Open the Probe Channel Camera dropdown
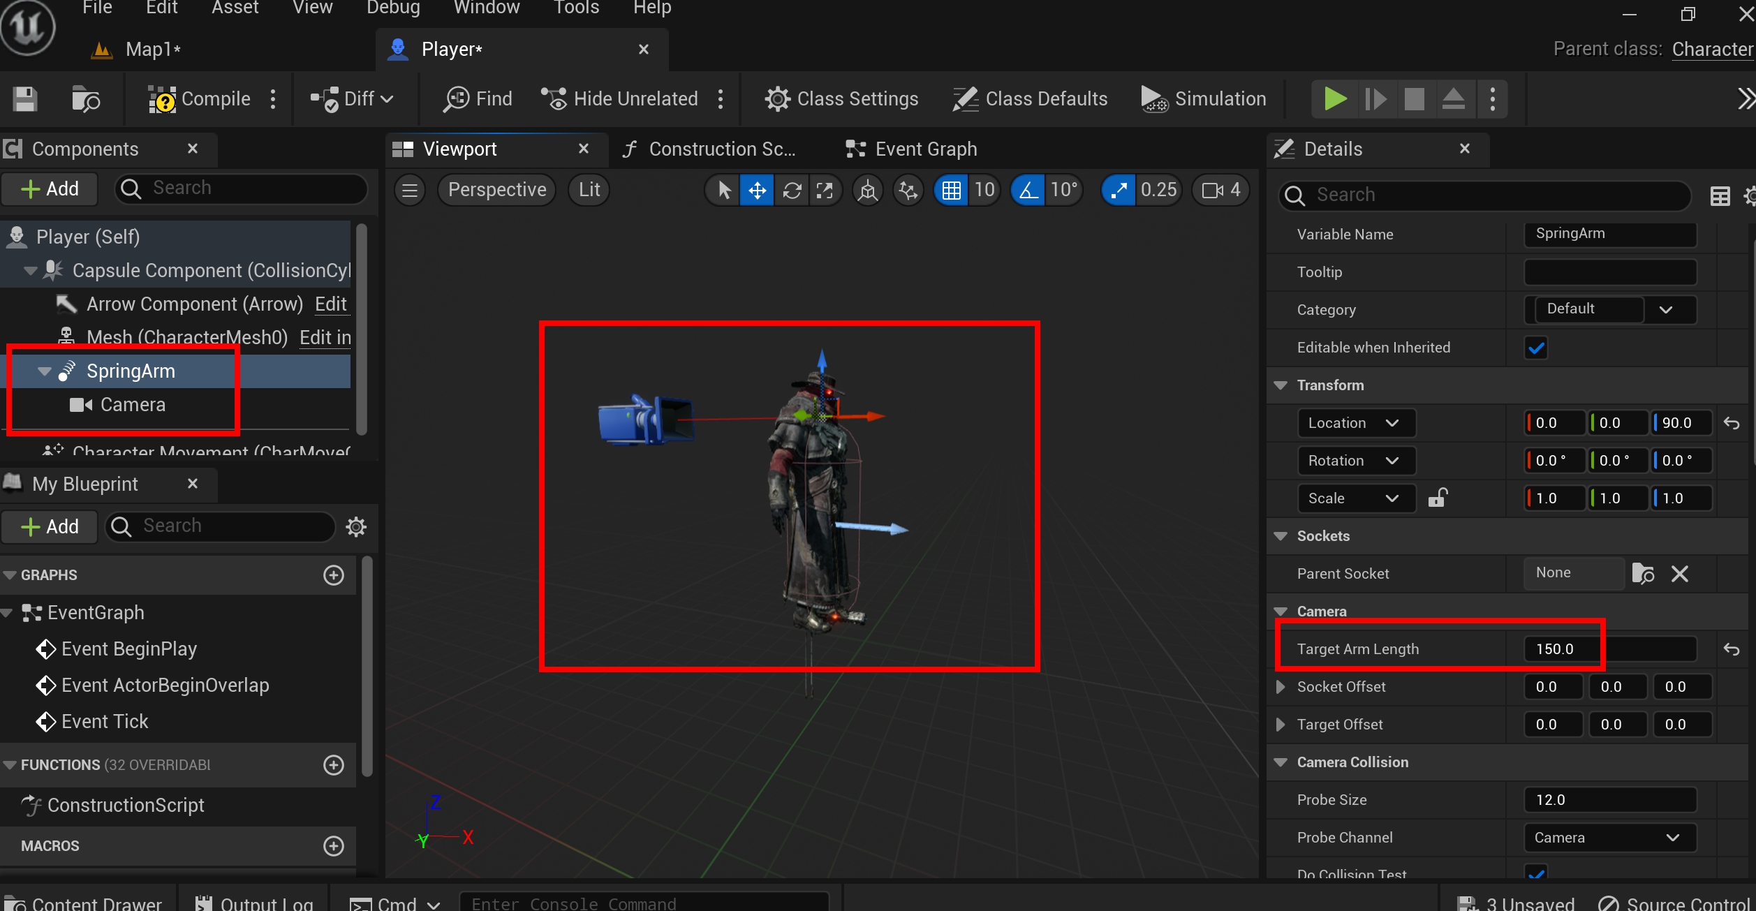This screenshot has height=911, width=1756. pyautogui.click(x=1610, y=838)
